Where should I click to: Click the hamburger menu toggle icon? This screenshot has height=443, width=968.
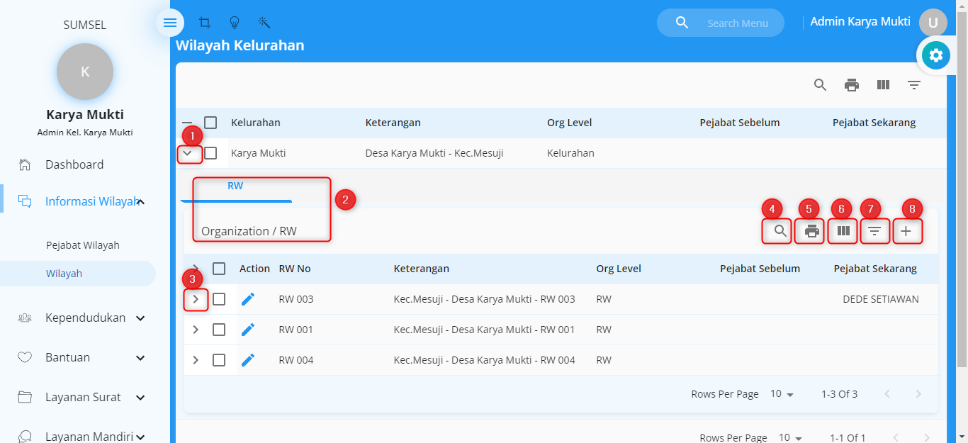[x=170, y=23]
